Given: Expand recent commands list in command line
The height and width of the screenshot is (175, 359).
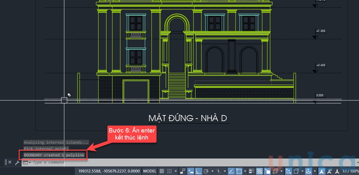Looking at the screenshot, I should (29, 163).
